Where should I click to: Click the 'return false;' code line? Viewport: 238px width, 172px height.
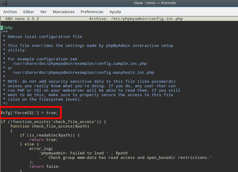point(45,167)
